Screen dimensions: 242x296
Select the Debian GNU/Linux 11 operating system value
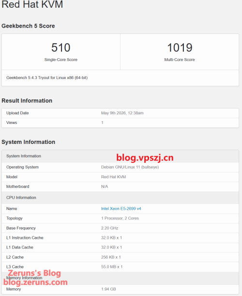[x=130, y=167]
